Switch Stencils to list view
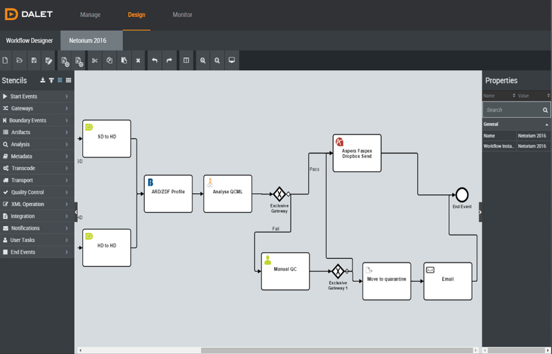Image resolution: width=552 pixels, height=354 pixels. (60, 80)
